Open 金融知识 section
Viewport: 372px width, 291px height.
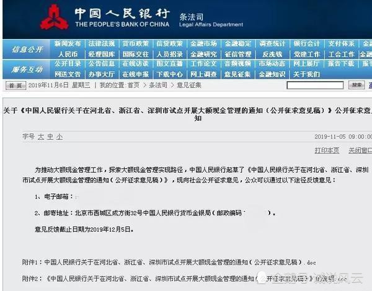(x=272, y=74)
